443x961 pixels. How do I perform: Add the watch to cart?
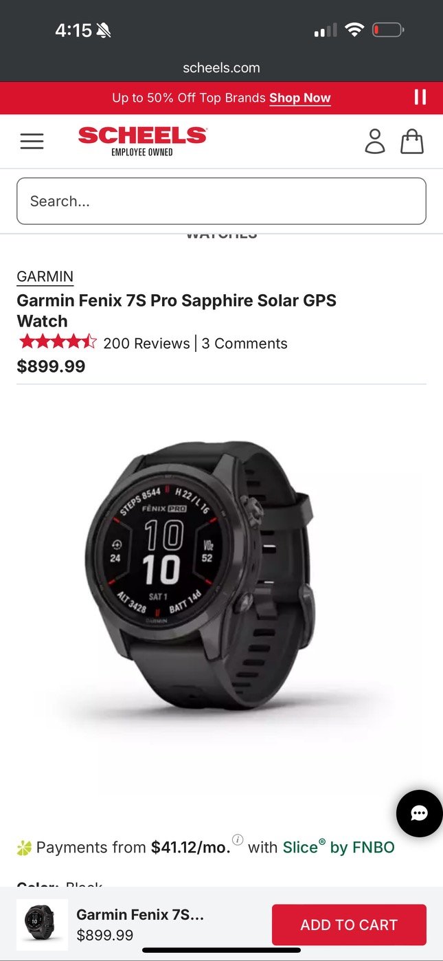(349, 925)
